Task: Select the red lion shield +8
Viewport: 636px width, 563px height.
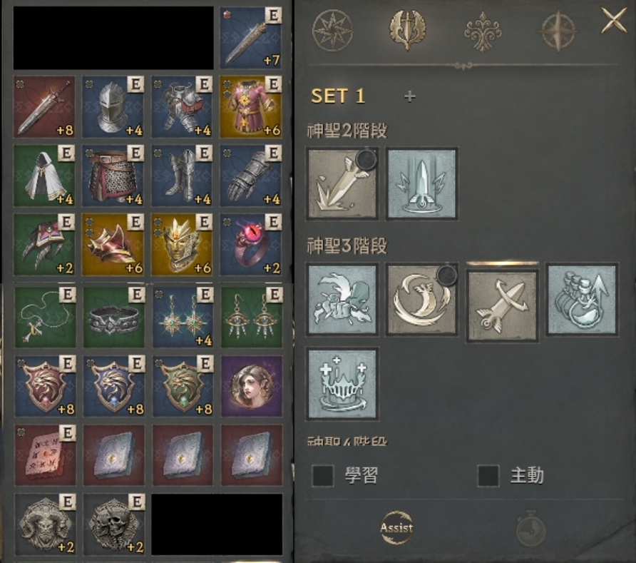Action: (x=45, y=386)
